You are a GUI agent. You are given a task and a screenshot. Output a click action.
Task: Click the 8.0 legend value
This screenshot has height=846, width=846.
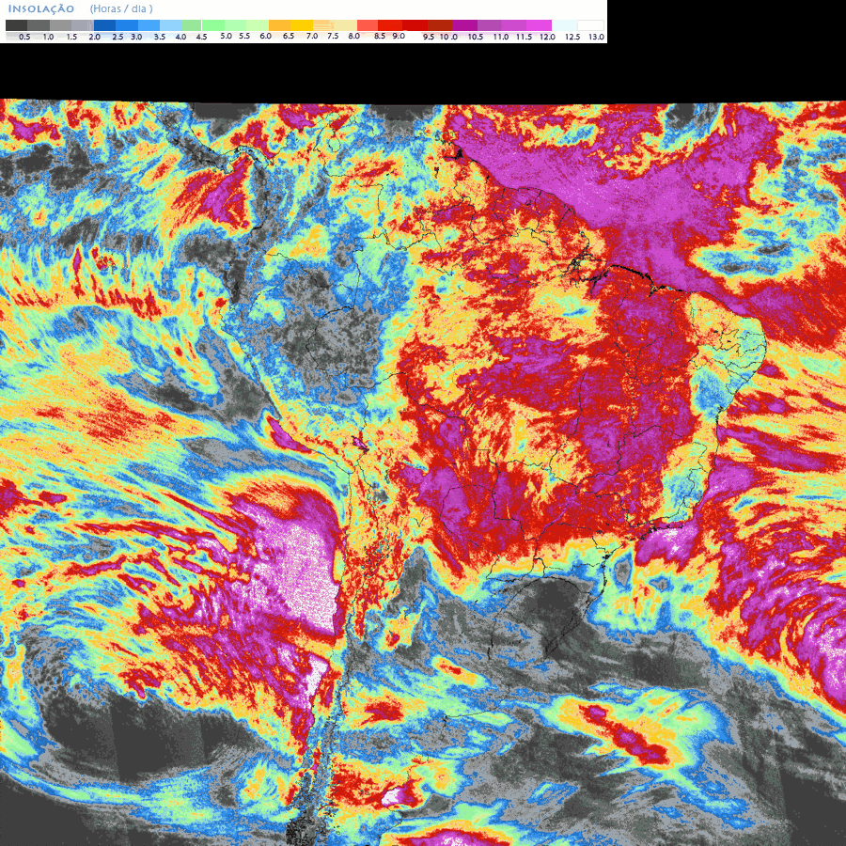click(354, 36)
